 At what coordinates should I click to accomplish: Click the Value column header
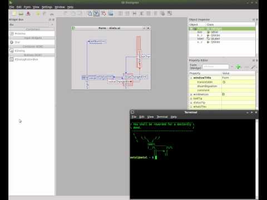tap(239, 73)
